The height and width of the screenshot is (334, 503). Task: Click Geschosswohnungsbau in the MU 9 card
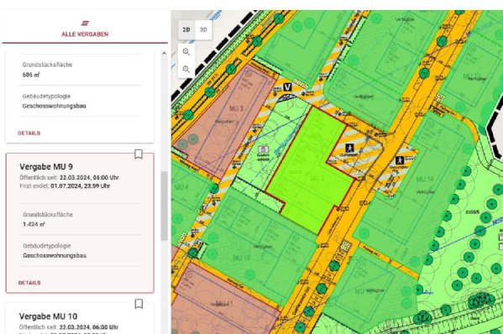pyautogui.click(x=55, y=255)
